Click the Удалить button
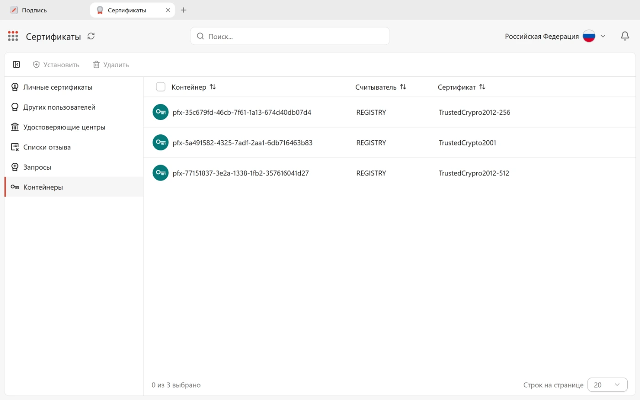Image resolution: width=640 pixels, height=400 pixels. (x=111, y=65)
